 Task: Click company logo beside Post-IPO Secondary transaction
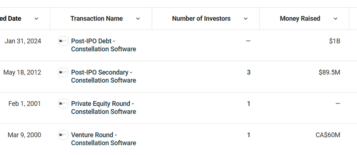[x=63, y=73]
